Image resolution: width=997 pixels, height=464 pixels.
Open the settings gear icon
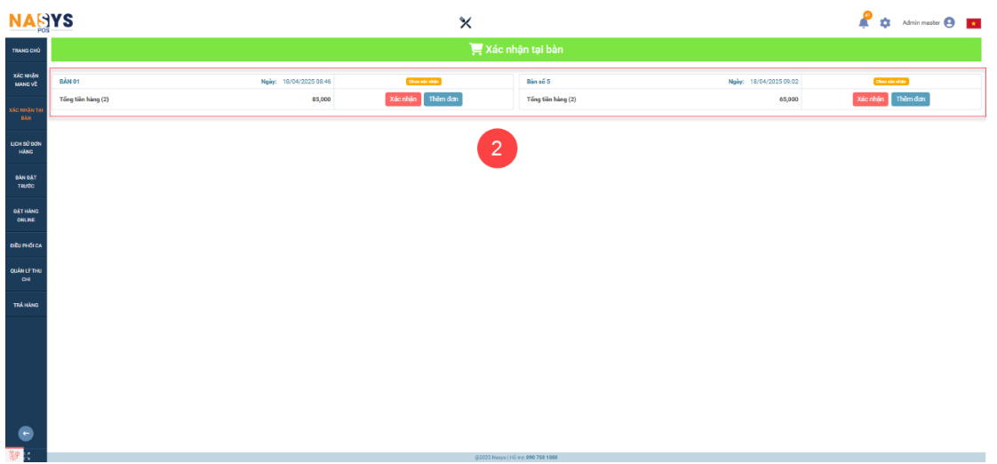[x=885, y=23]
